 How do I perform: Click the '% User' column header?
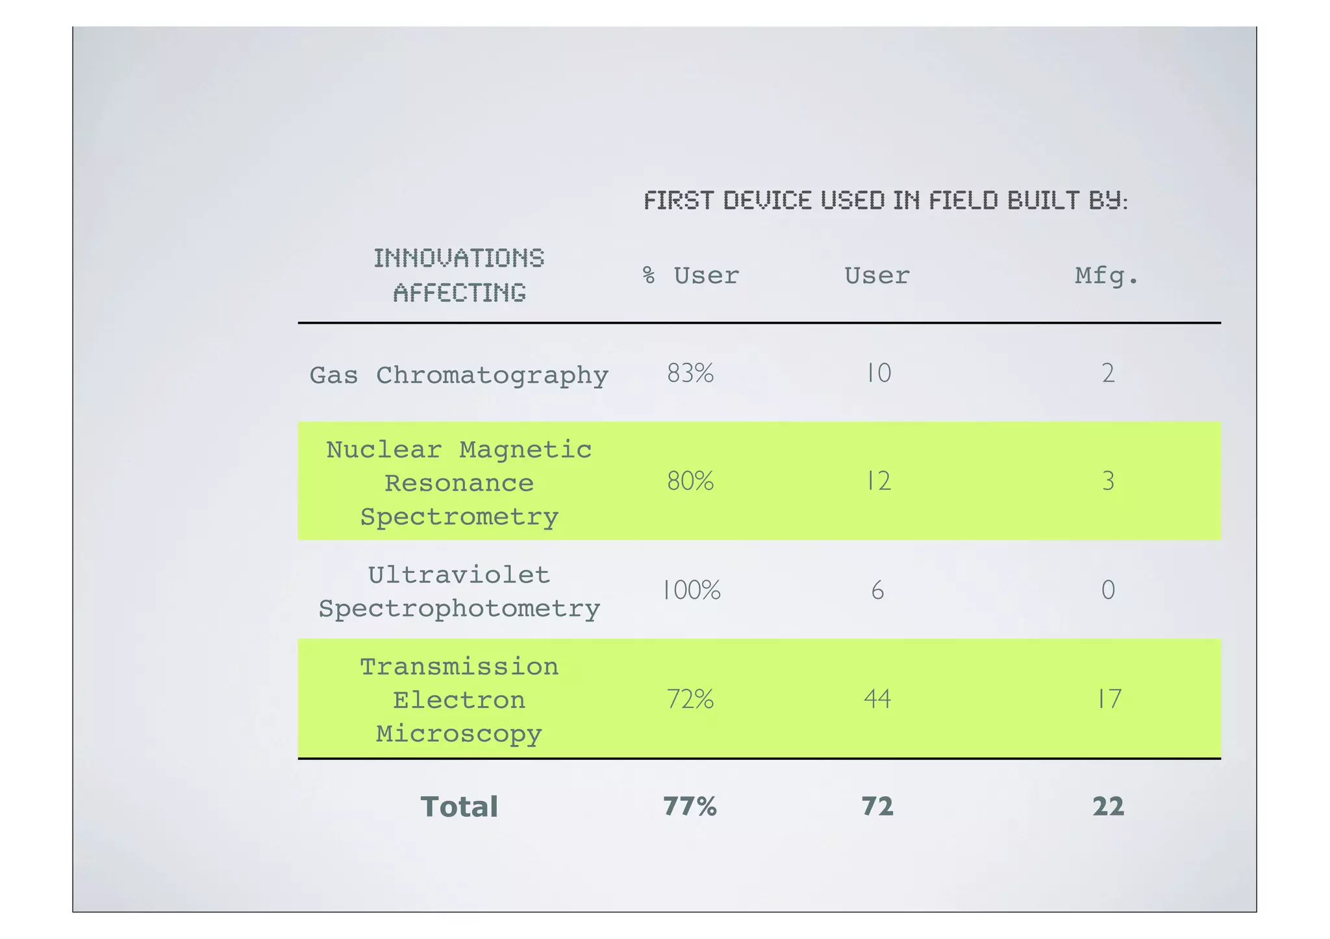coord(690,276)
